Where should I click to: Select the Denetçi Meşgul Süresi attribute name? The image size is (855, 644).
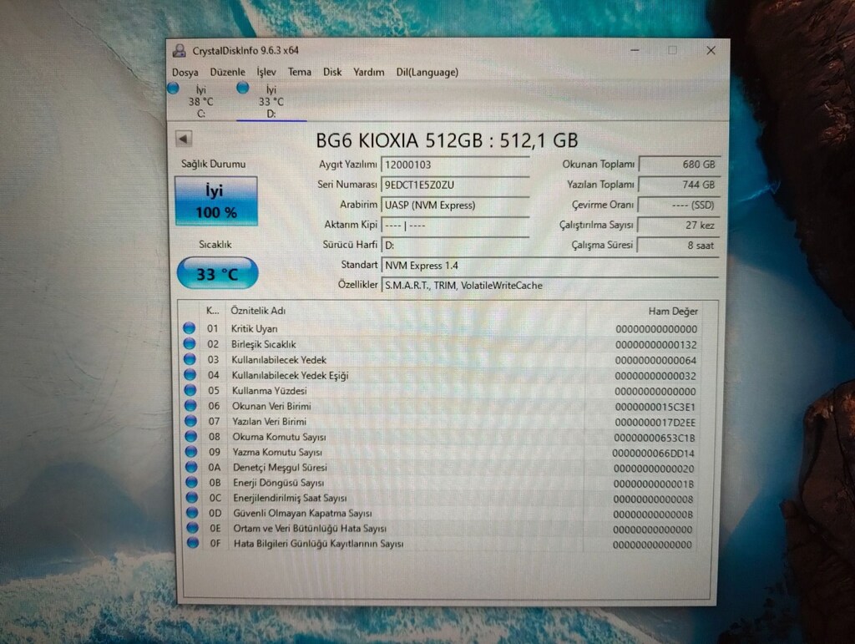point(280,467)
